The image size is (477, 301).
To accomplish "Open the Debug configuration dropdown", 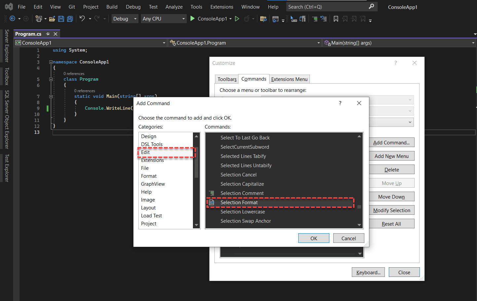I will click(x=125, y=19).
